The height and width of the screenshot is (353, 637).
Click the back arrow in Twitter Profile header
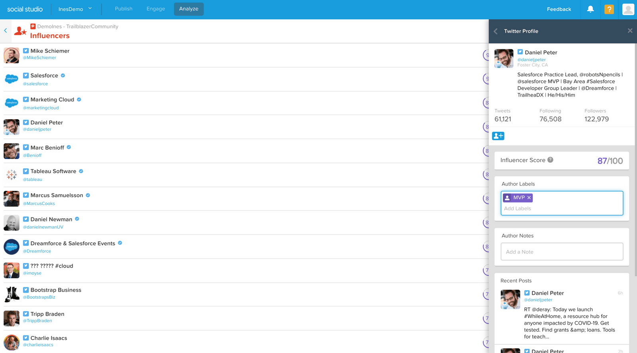tap(496, 31)
